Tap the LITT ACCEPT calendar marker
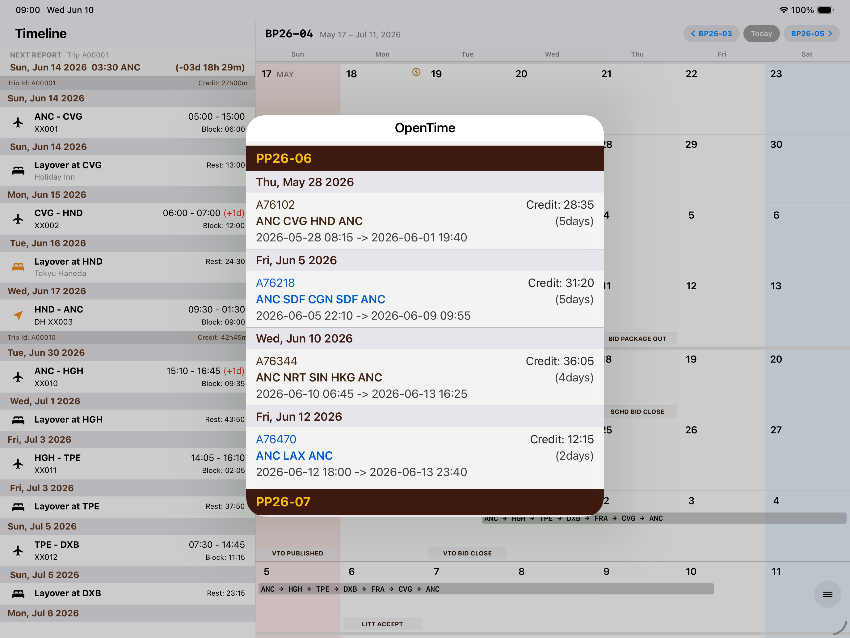 (382, 624)
